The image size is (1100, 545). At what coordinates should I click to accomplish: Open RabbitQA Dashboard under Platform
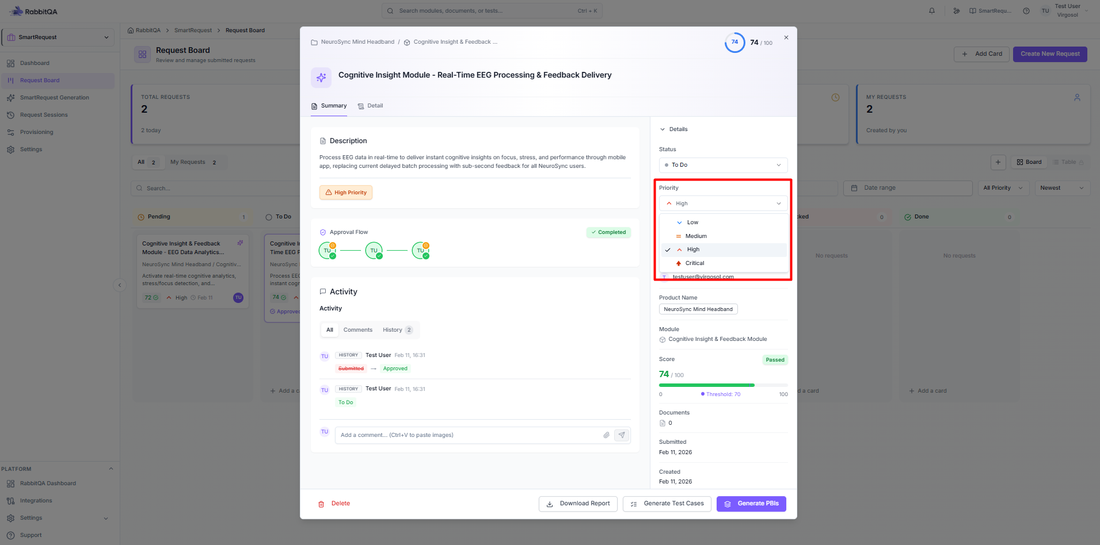point(48,483)
